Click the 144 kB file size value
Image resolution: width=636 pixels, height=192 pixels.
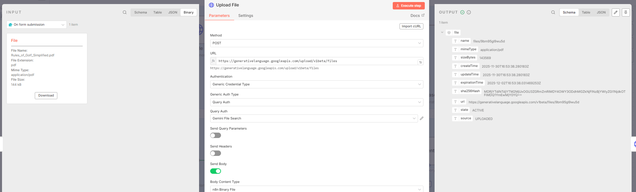pyautogui.click(x=16, y=85)
